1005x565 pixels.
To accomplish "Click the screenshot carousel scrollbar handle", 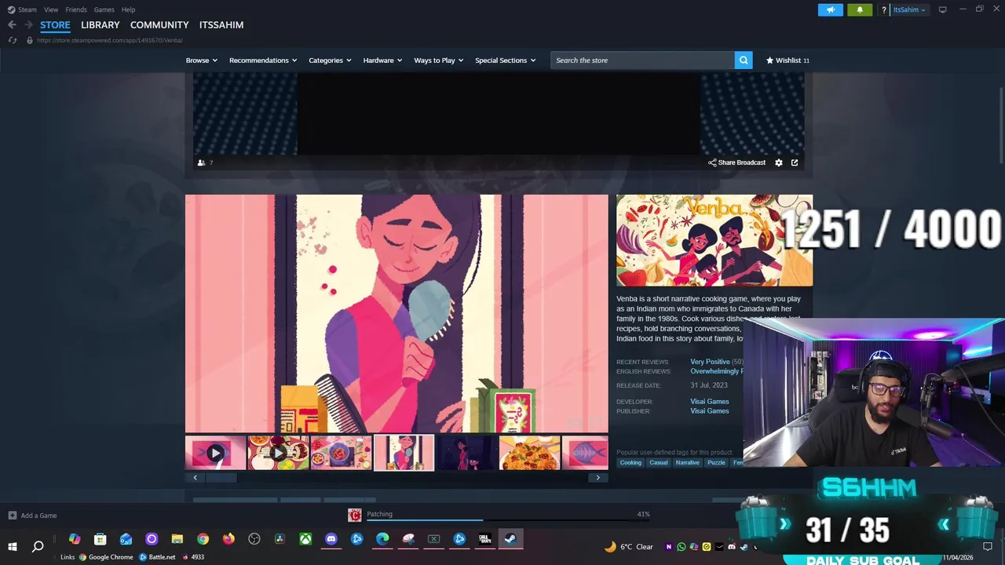I will pyautogui.click(x=220, y=477).
